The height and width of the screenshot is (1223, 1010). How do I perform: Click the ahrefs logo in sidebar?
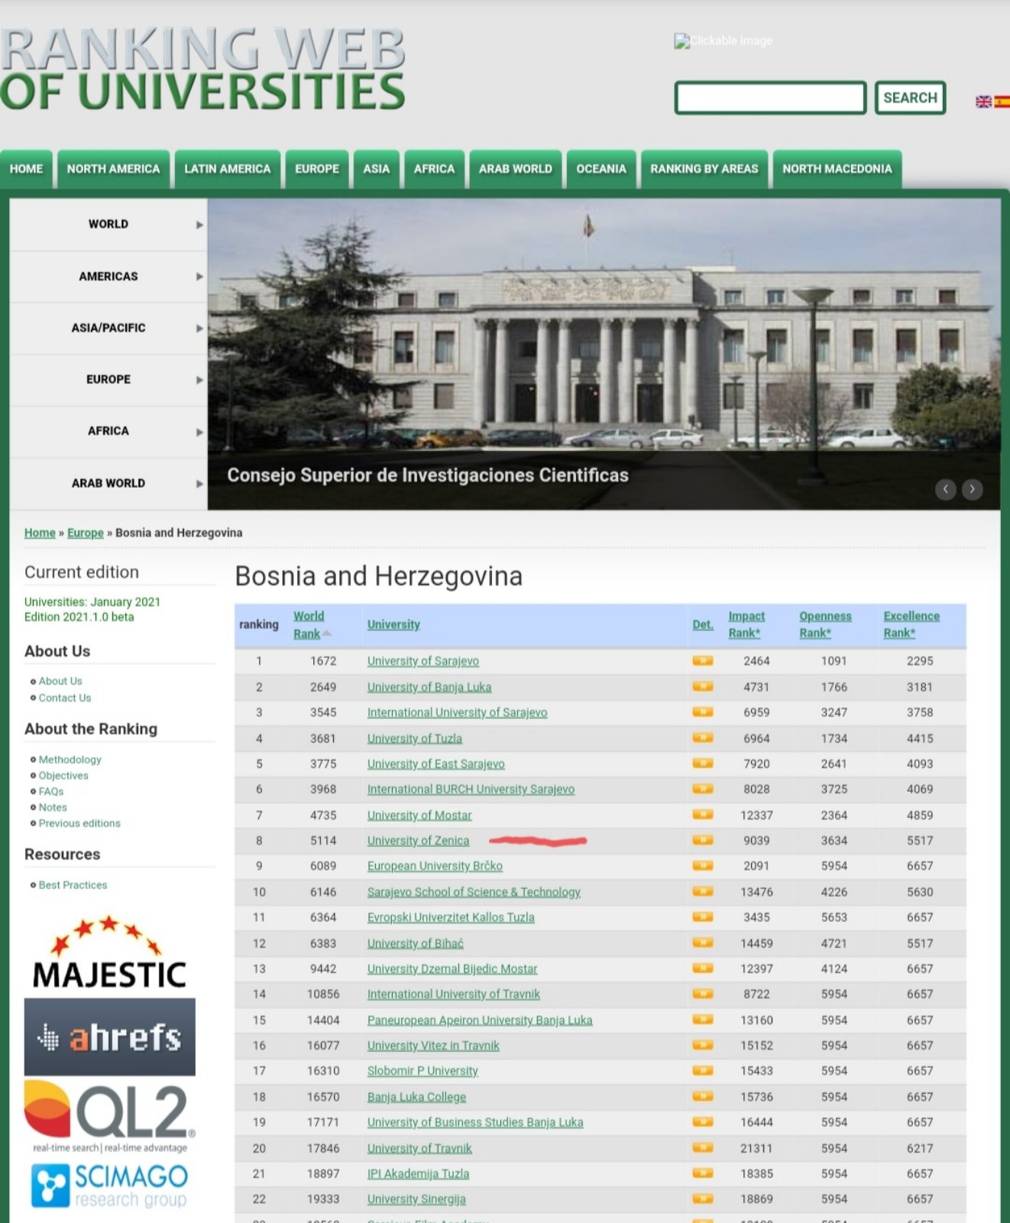109,1037
